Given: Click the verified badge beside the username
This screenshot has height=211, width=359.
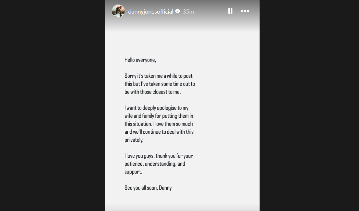Looking at the screenshot, I should 178,11.
